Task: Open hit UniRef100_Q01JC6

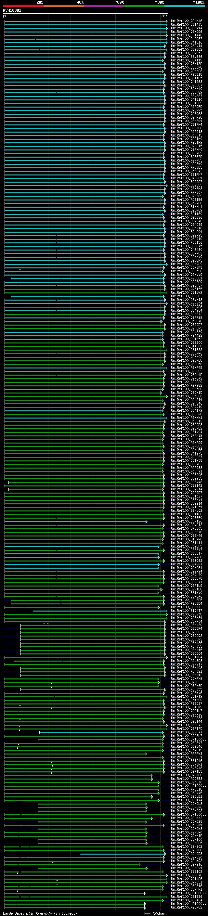Action: (x=187, y=879)
